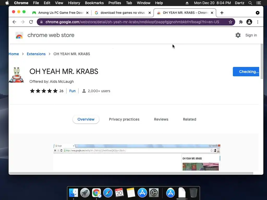The width and height of the screenshot is (267, 200).
Task: Open the Profiles menu
Action: [x=115, y=3]
